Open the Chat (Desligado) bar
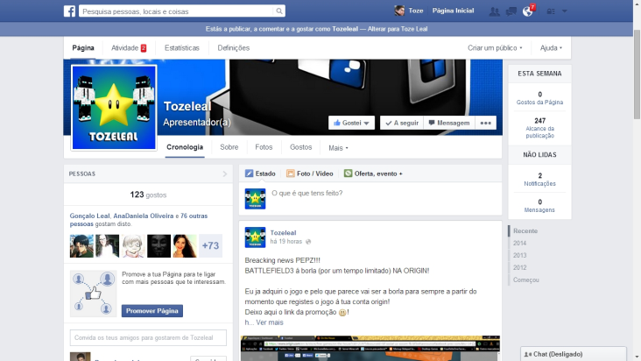 574,354
